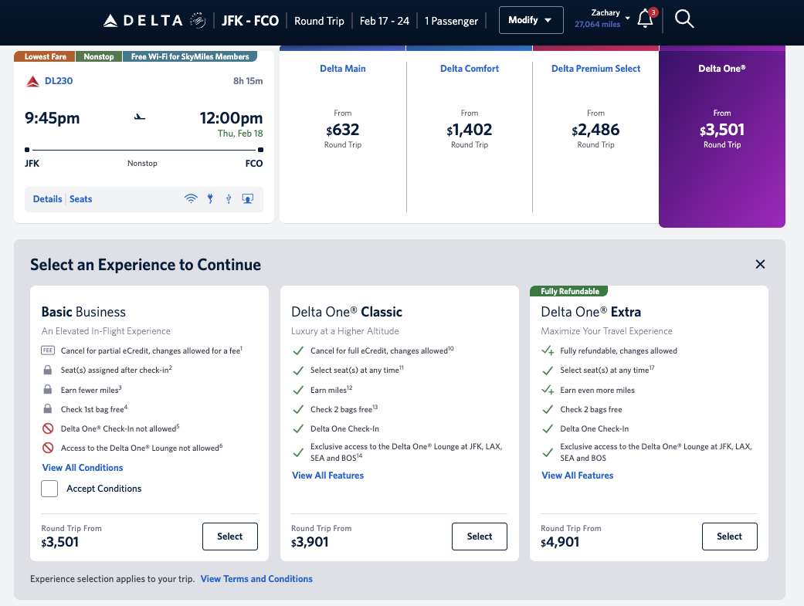Select Delta One Extra for $4,901
804x606 pixels.
pyautogui.click(x=729, y=537)
